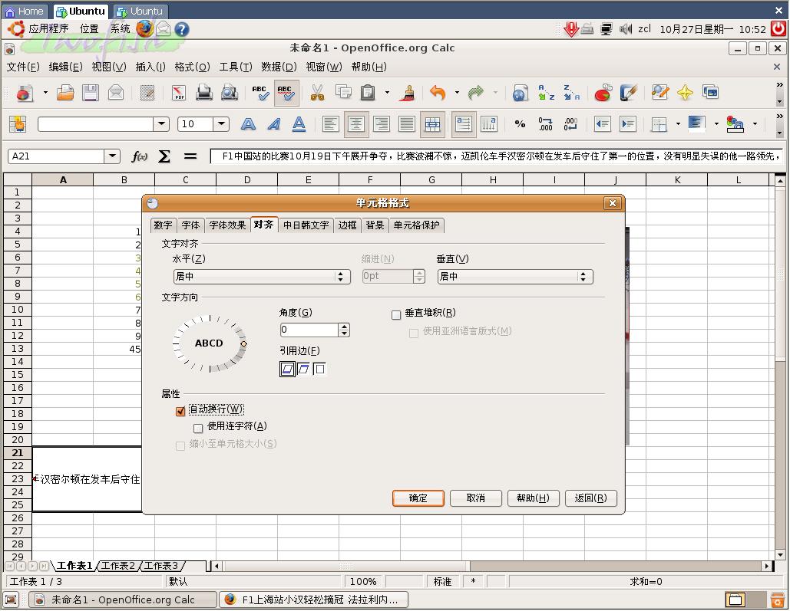
Task: Open the Navigator star icon
Action: click(x=685, y=93)
